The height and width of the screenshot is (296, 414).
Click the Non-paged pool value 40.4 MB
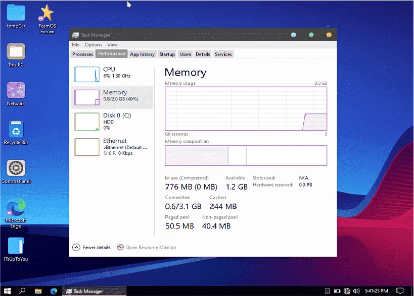pyautogui.click(x=216, y=226)
